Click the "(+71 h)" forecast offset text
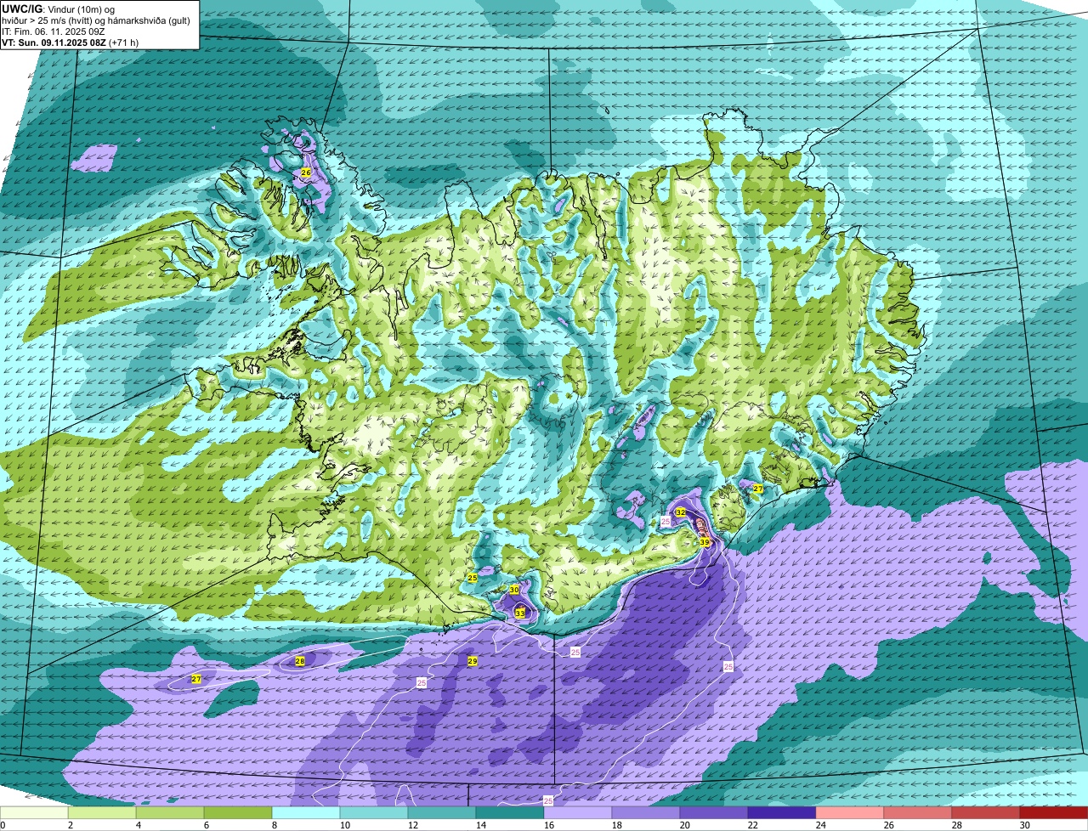 [x=123, y=42]
